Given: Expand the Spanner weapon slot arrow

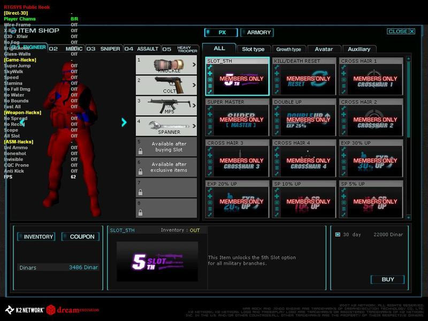Looking at the screenshot, I should [x=193, y=126].
